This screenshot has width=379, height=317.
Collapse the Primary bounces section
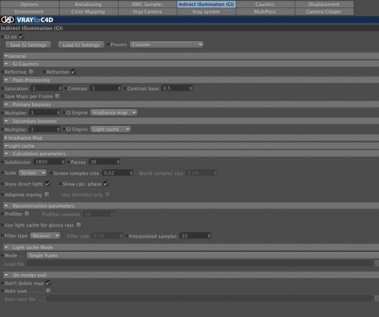(x=6, y=105)
